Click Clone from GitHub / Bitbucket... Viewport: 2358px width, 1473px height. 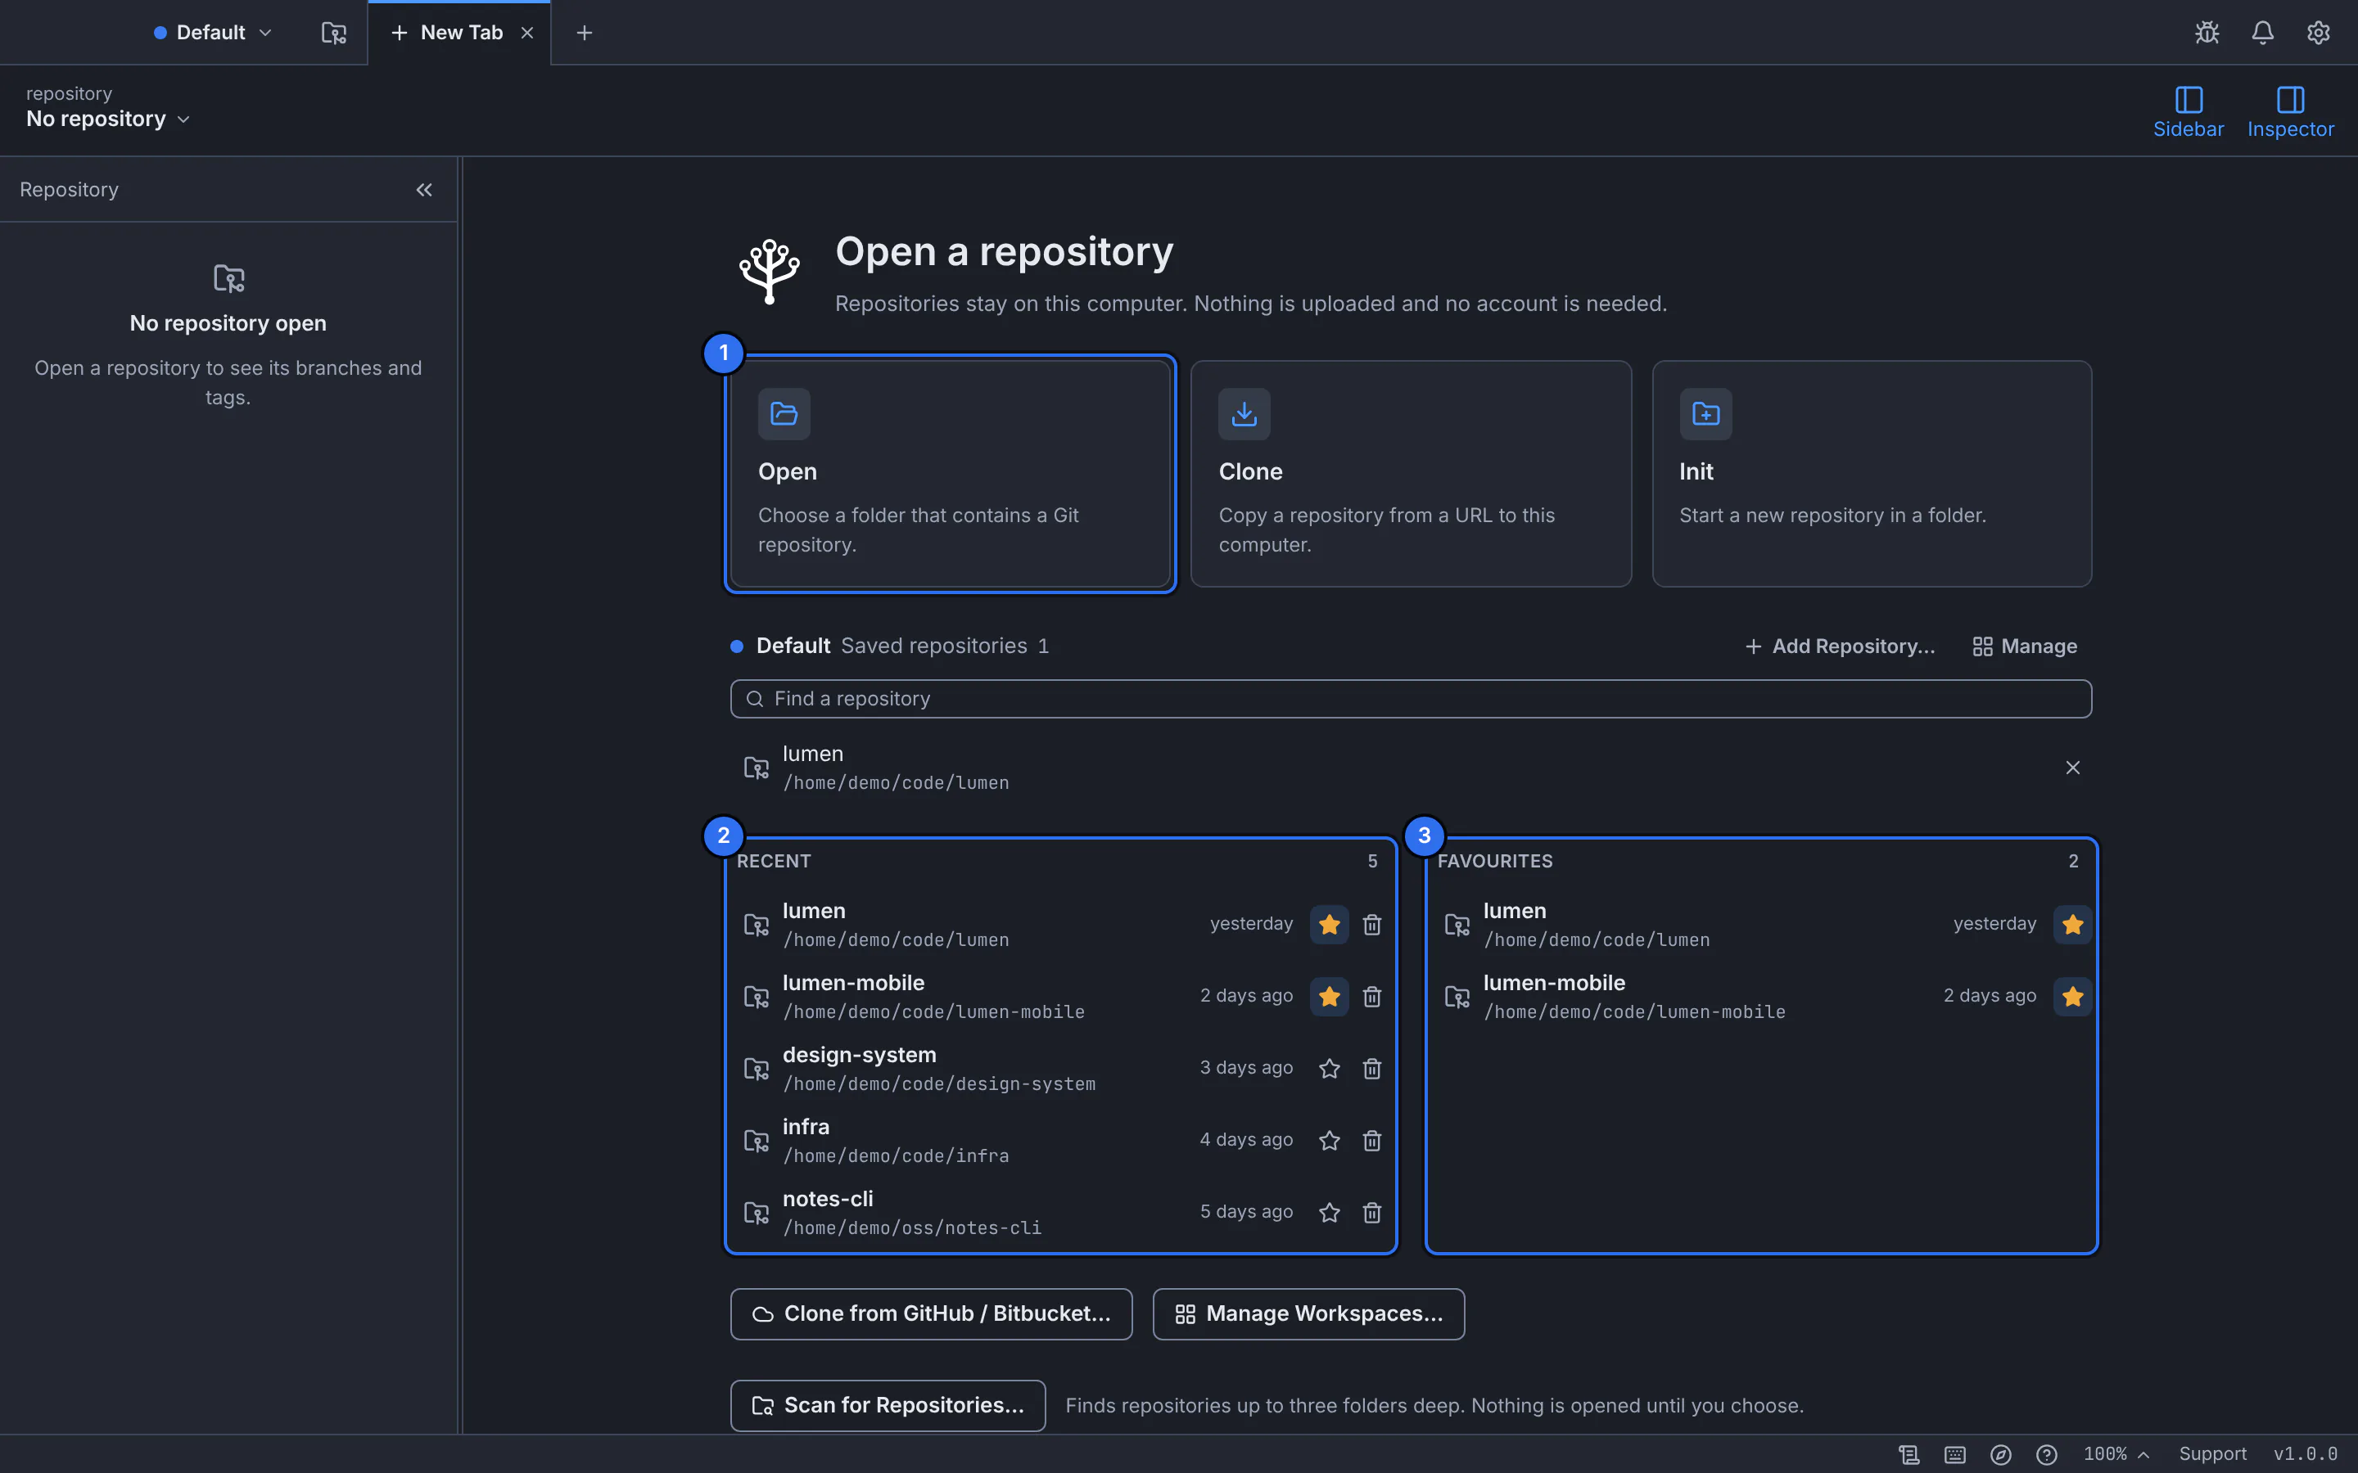tap(932, 1314)
